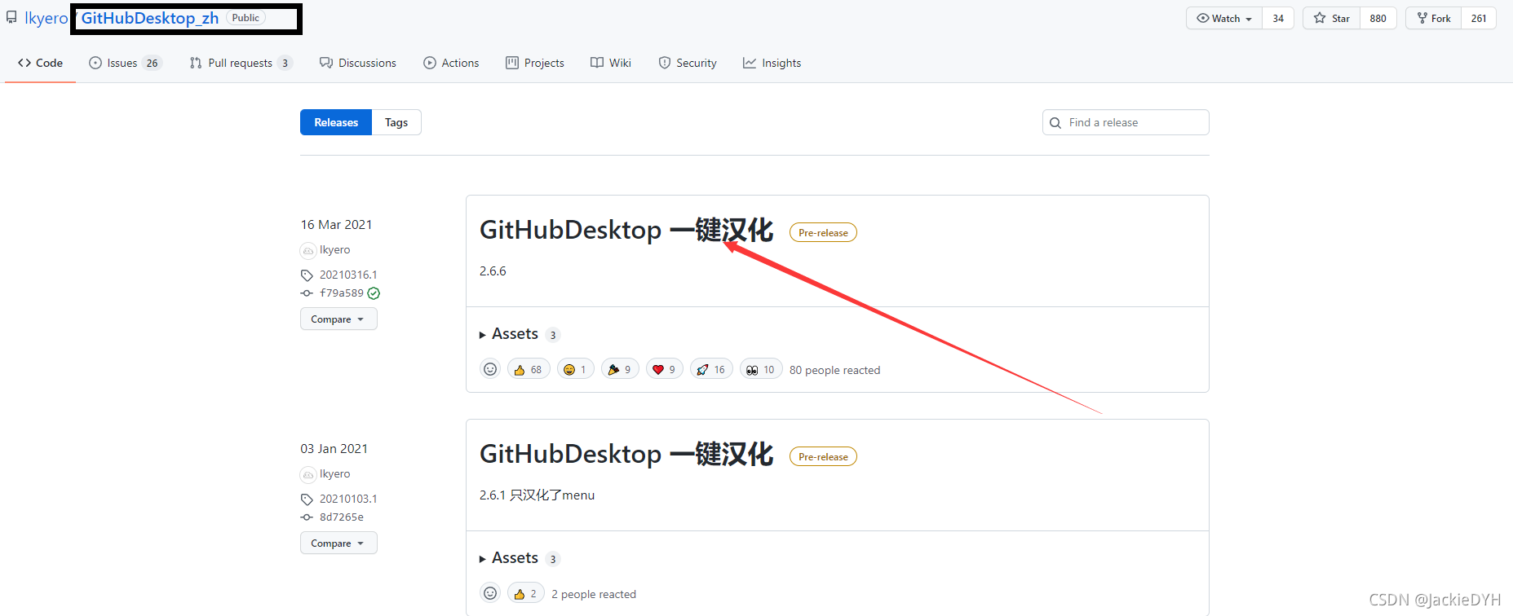The height and width of the screenshot is (616, 1513).
Task: Open the 16 Mar 2021 release title
Action: 626,230
